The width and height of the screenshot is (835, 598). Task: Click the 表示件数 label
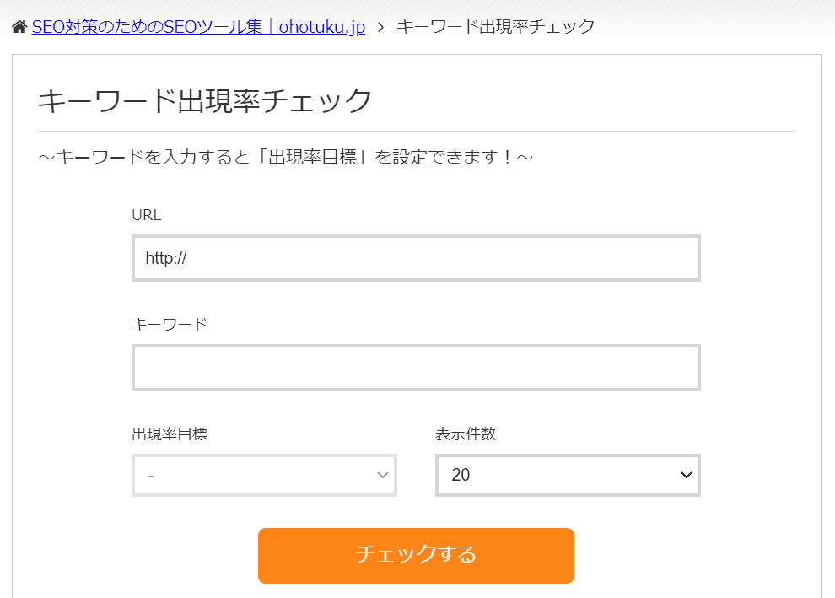(x=466, y=434)
